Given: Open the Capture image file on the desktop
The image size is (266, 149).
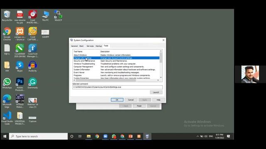Looking at the screenshot, I should point(32,119).
